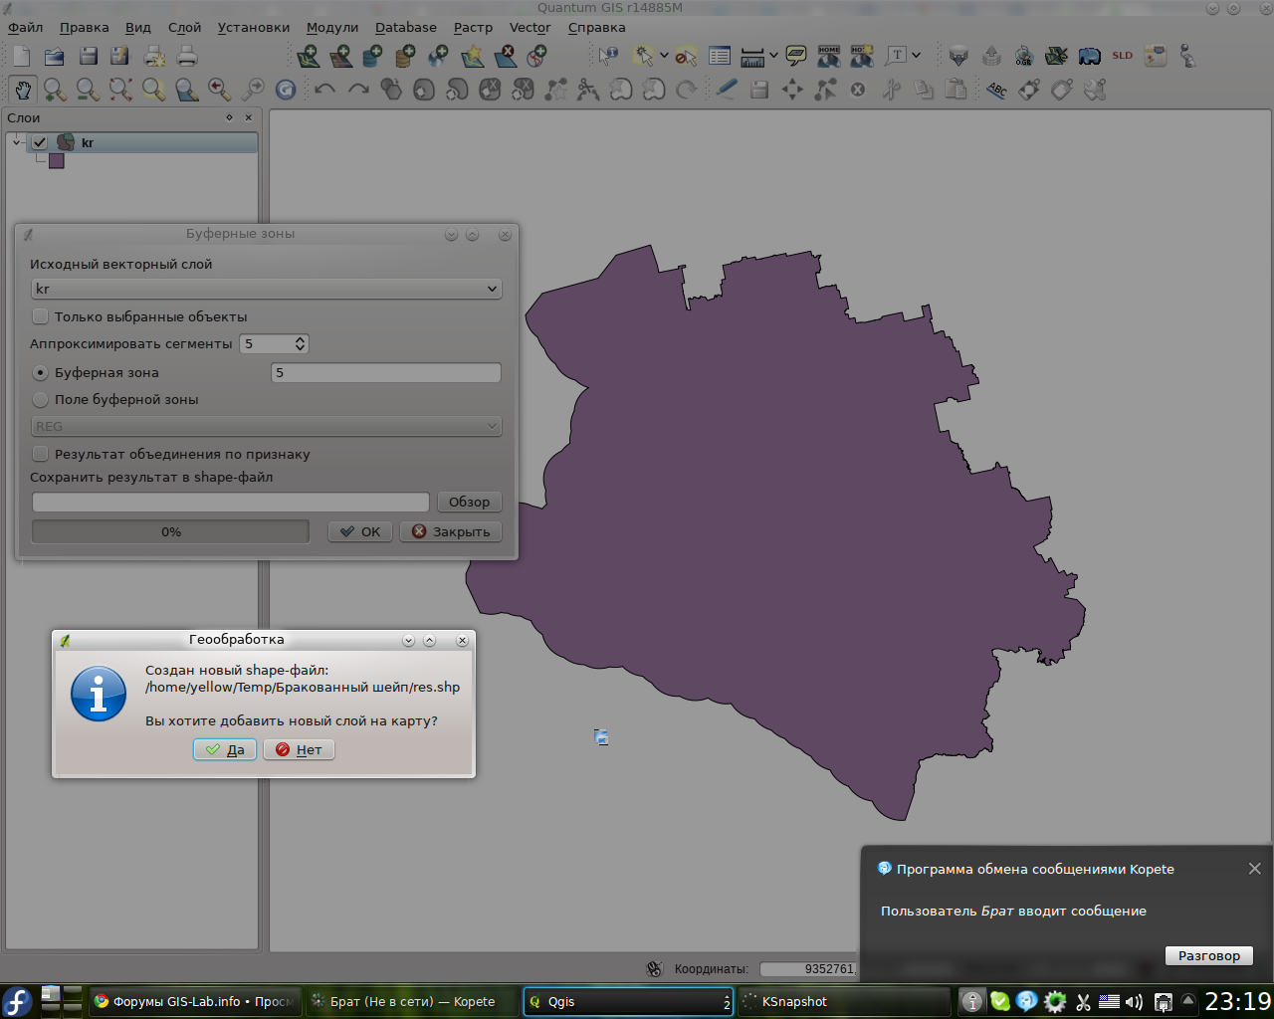Select the 'Поле буферной зоны' radio button
This screenshot has height=1019, width=1274.
click(41, 400)
